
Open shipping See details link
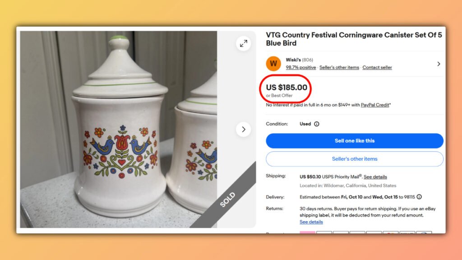pyautogui.click(x=376, y=176)
